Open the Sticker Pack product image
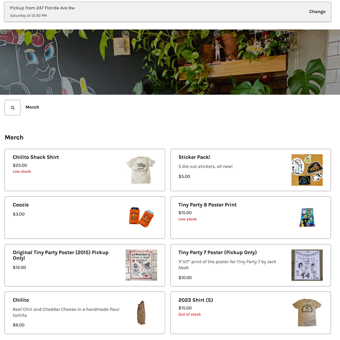The width and height of the screenshot is (340, 340). (307, 170)
